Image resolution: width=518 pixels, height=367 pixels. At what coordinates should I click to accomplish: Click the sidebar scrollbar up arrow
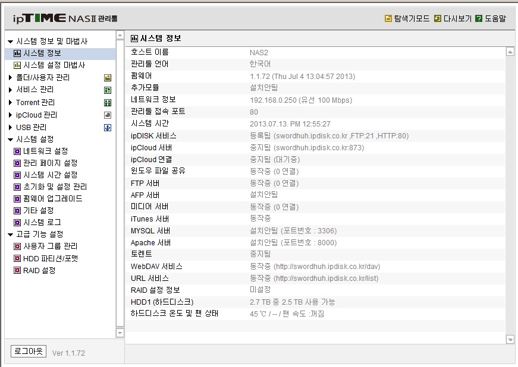coord(120,35)
